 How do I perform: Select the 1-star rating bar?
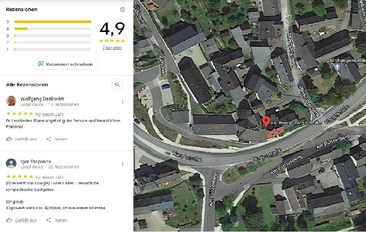[53, 49]
